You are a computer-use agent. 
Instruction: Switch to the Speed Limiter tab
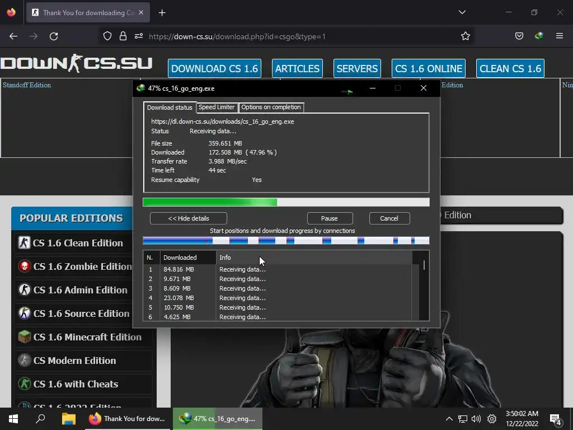(217, 107)
